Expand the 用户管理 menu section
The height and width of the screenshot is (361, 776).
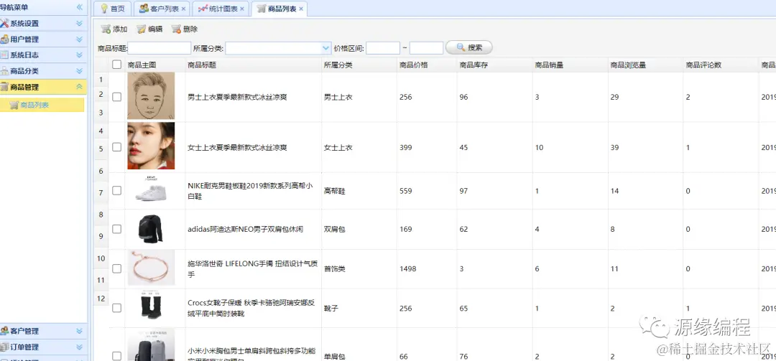[79, 39]
